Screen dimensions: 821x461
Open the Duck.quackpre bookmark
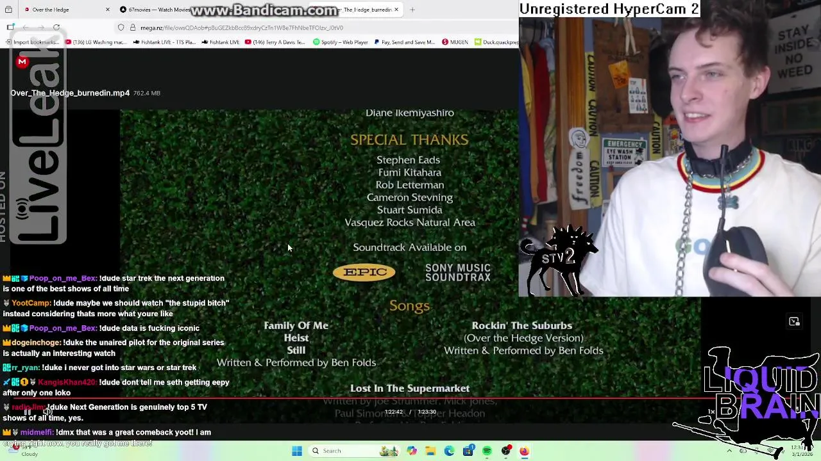point(496,42)
